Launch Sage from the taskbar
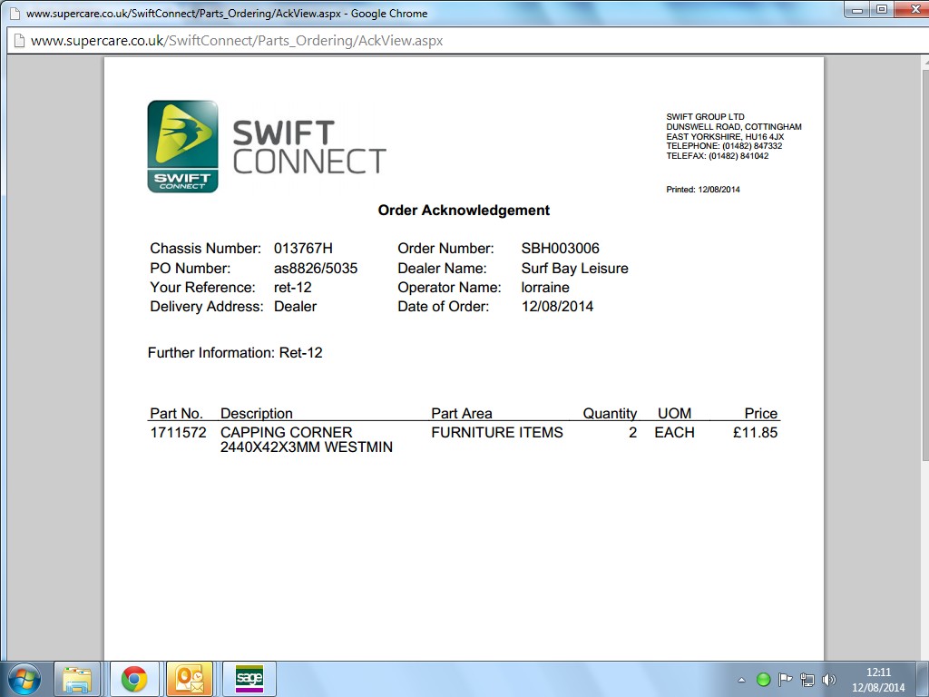Screen dimensions: 929x697 249,679
